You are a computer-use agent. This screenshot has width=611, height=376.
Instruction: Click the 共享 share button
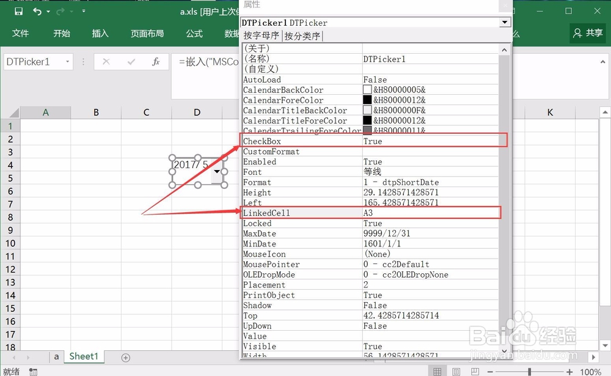coord(588,33)
